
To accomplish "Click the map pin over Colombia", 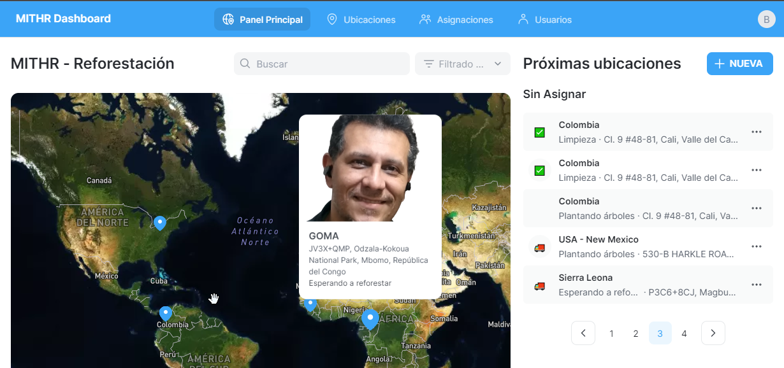I will pos(166,313).
